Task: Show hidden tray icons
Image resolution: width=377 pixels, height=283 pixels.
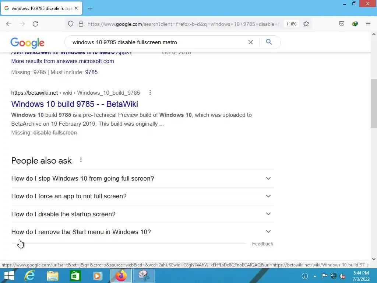Action: pos(315,276)
